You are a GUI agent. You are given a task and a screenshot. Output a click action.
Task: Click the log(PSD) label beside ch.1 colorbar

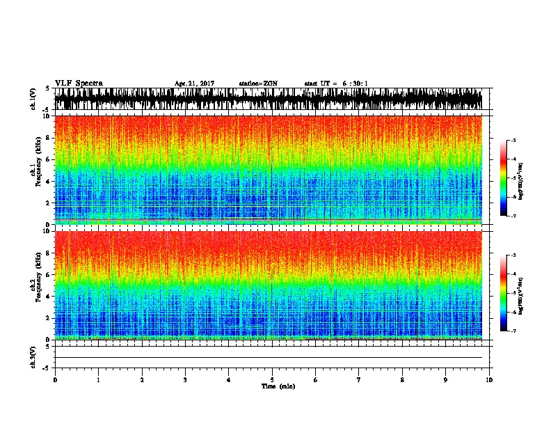click(520, 181)
